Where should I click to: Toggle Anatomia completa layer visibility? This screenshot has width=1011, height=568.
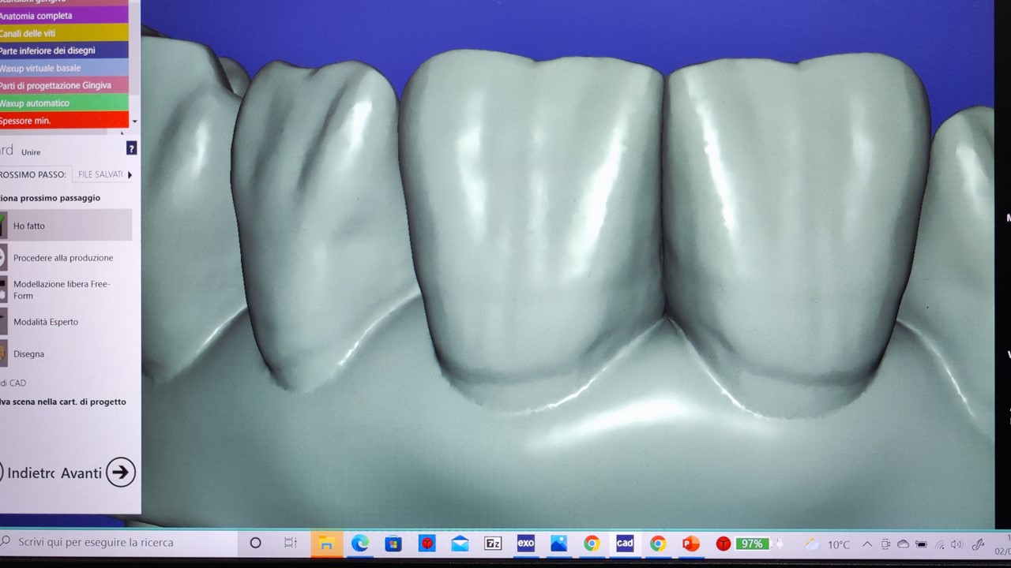pos(63,16)
